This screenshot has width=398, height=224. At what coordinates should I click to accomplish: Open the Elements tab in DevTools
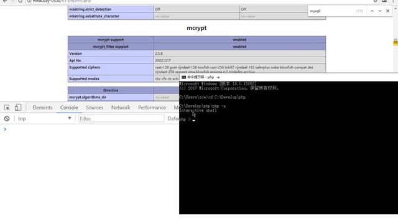pyautogui.click(x=42, y=108)
